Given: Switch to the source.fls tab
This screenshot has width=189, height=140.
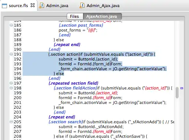Looking at the screenshot, I should (18, 6).
